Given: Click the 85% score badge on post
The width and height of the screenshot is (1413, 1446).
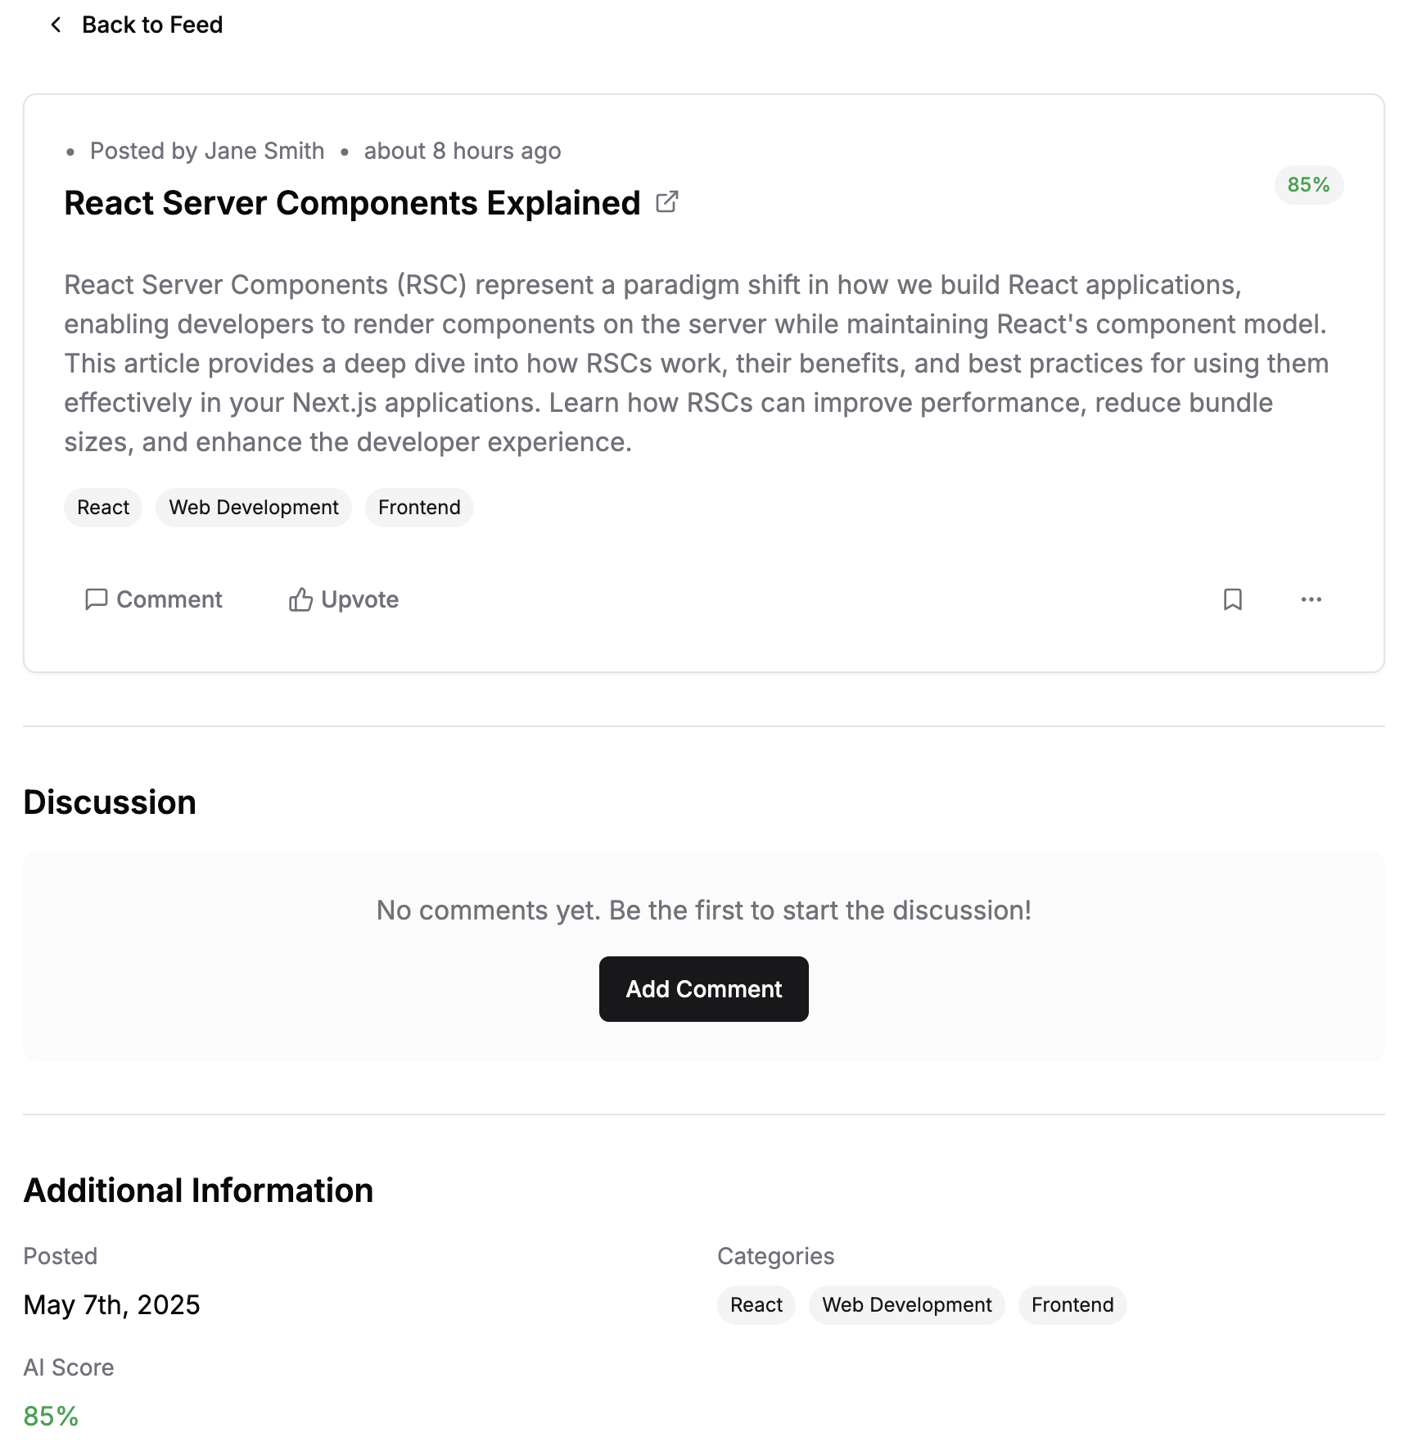Looking at the screenshot, I should pyautogui.click(x=1308, y=185).
